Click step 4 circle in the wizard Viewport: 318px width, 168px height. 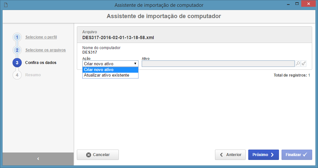pos(17,75)
